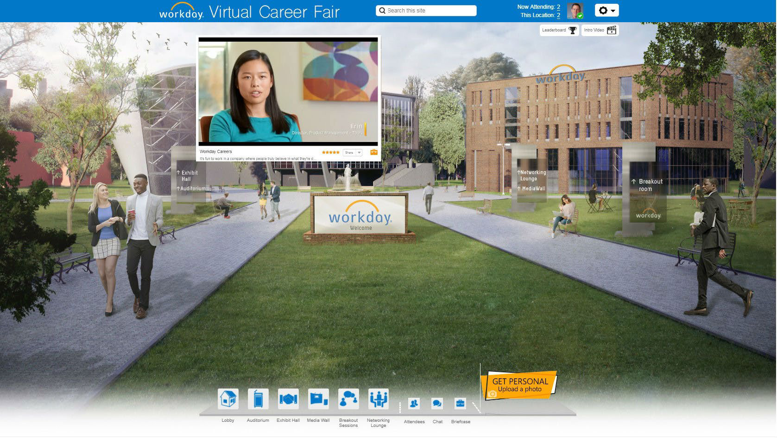Click the Chat text label
The height and width of the screenshot is (438, 777).
(437, 422)
